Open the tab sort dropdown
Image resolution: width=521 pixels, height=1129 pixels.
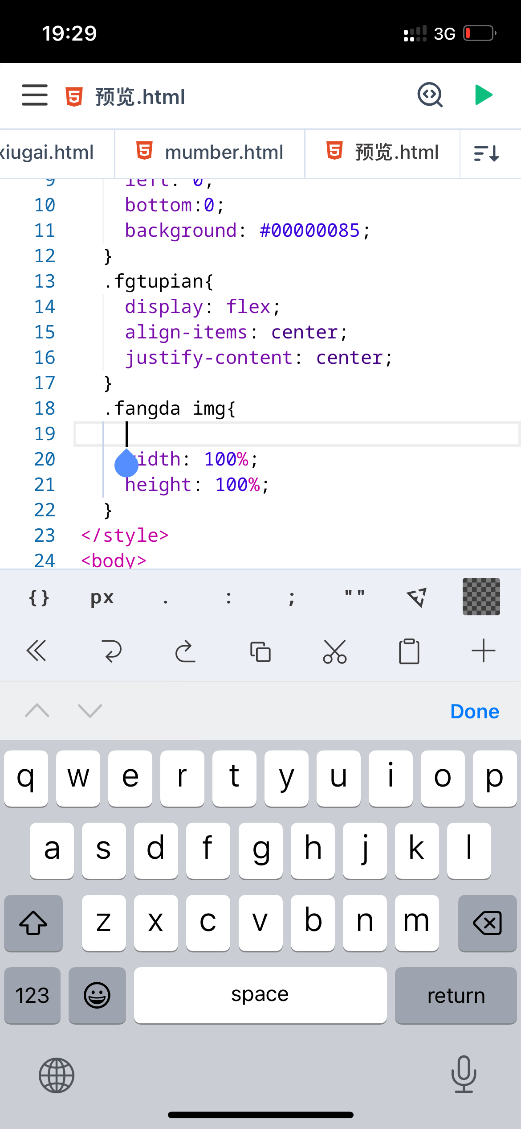487,153
